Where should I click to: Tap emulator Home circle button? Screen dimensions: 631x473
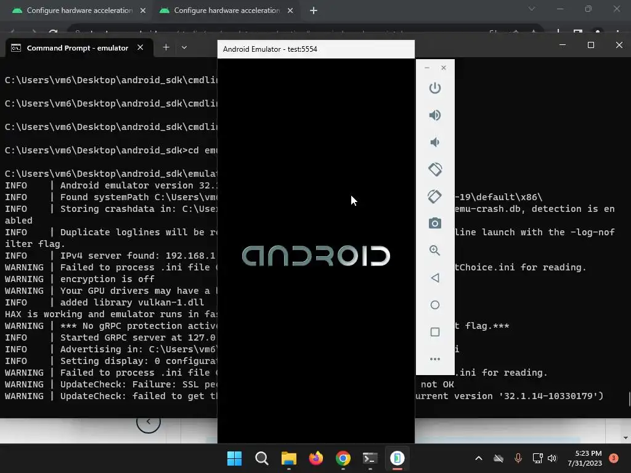pos(434,305)
